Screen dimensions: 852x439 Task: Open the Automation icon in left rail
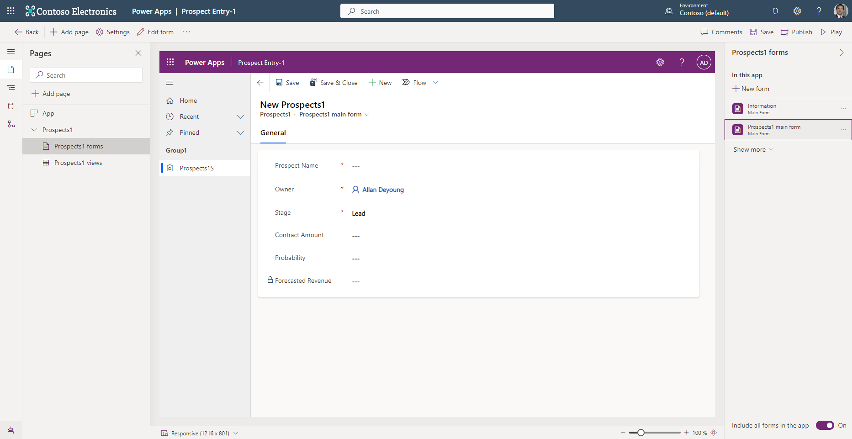(x=11, y=124)
